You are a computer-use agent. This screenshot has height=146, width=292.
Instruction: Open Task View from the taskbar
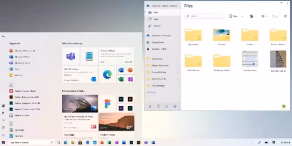click(58, 142)
